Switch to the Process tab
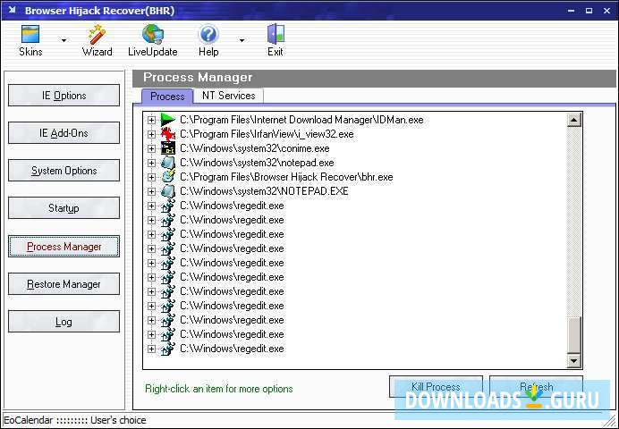This screenshot has height=429, width=619. 167,97
